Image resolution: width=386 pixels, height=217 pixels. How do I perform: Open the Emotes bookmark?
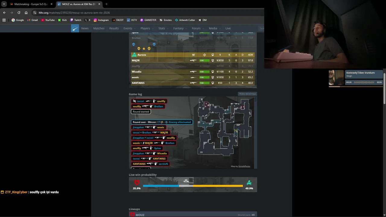pos(166,20)
